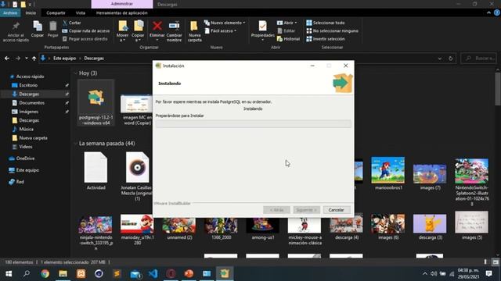Click Historial in the ribbon
The width and height of the screenshot is (501, 281).
tap(289, 39)
